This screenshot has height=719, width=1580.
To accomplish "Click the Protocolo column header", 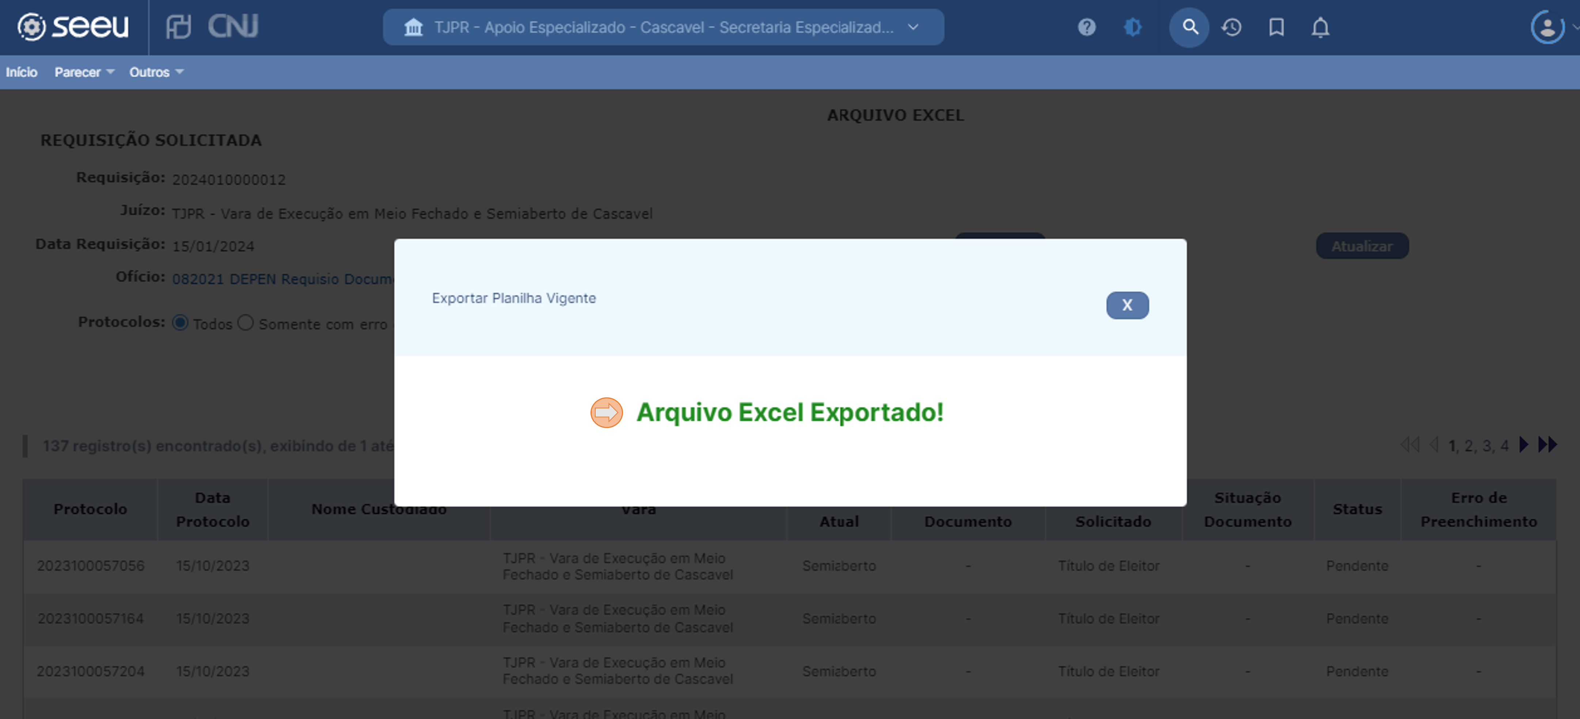I will [x=90, y=509].
